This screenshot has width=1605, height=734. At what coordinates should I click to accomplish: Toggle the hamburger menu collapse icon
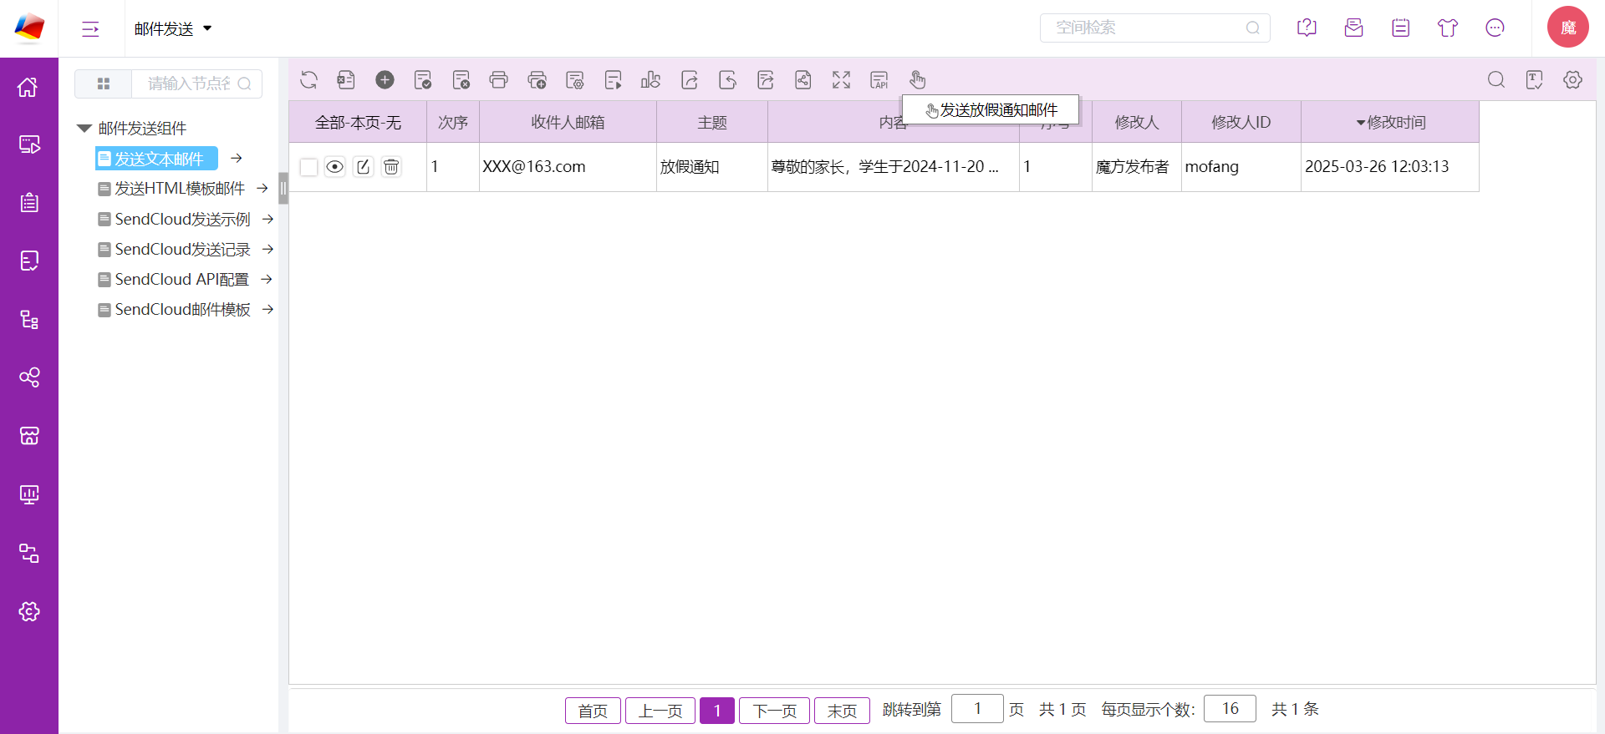tap(90, 29)
